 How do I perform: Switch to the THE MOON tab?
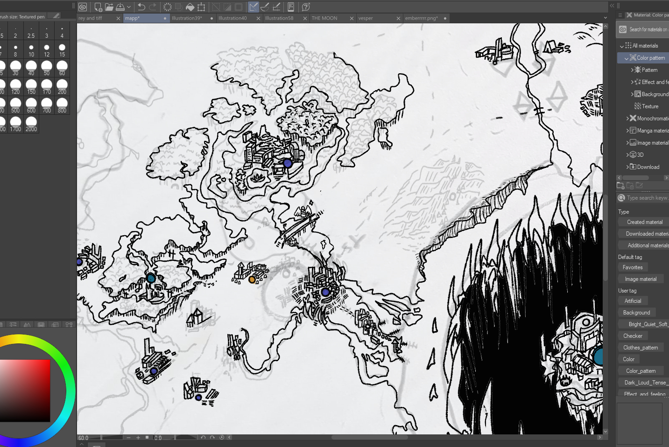(324, 18)
